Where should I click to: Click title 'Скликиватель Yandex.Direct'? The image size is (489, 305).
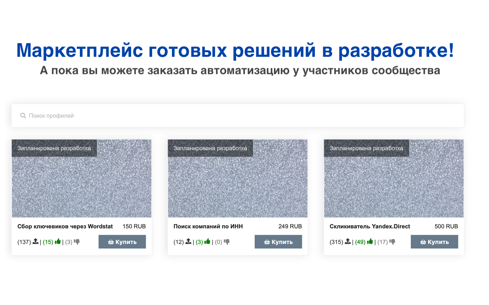(x=370, y=226)
